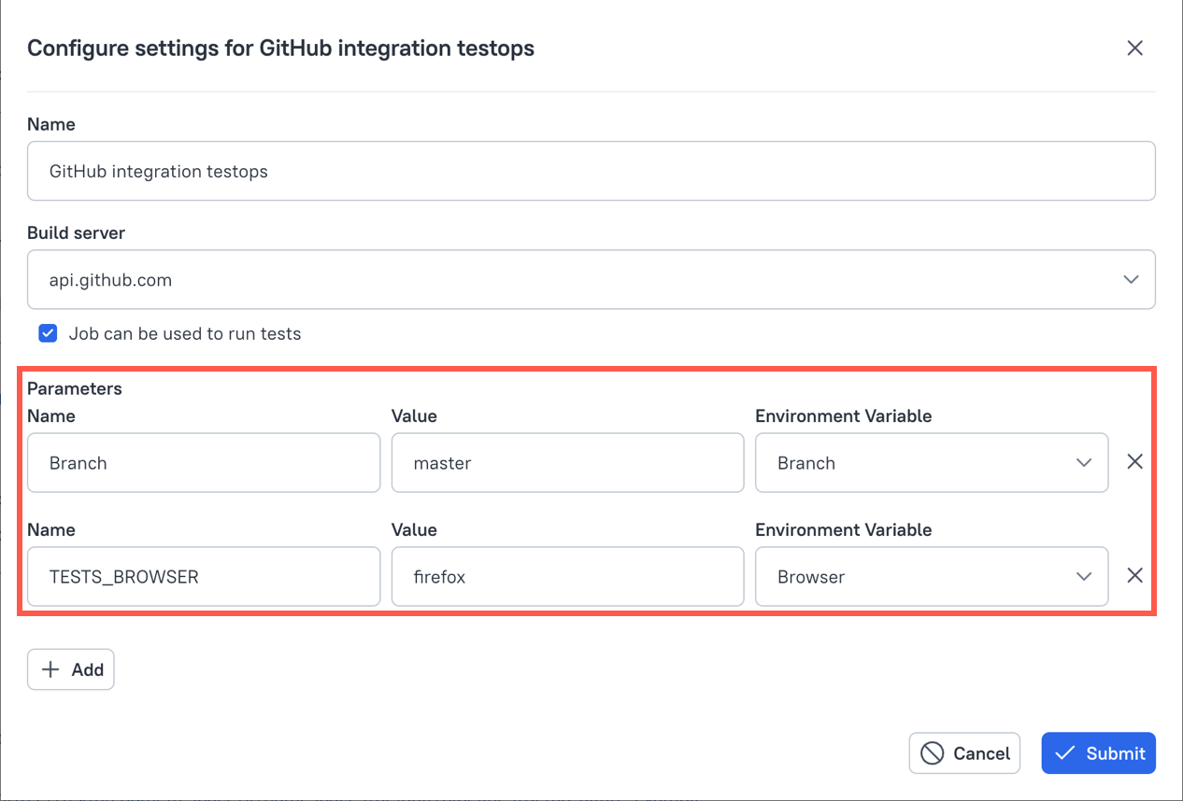Viewport: 1183px width, 801px height.
Task: Close the configure settings dialog
Action: click(x=1134, y=48)
